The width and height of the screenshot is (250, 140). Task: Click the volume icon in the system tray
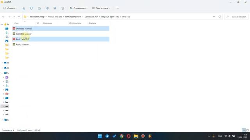230,136
